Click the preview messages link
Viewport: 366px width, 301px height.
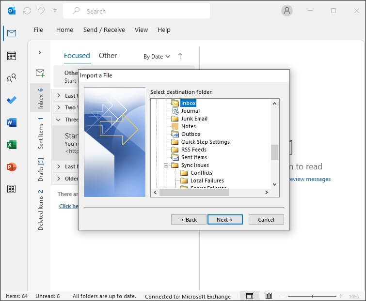(x=310, y=179)
